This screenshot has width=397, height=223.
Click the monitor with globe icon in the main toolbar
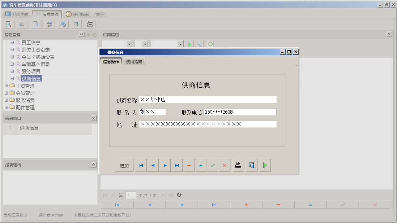pyautogui.click(x=63, y=24)
